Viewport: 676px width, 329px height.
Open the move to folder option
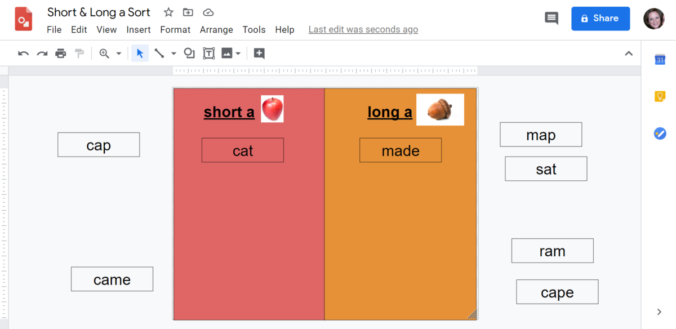[188, 12]
